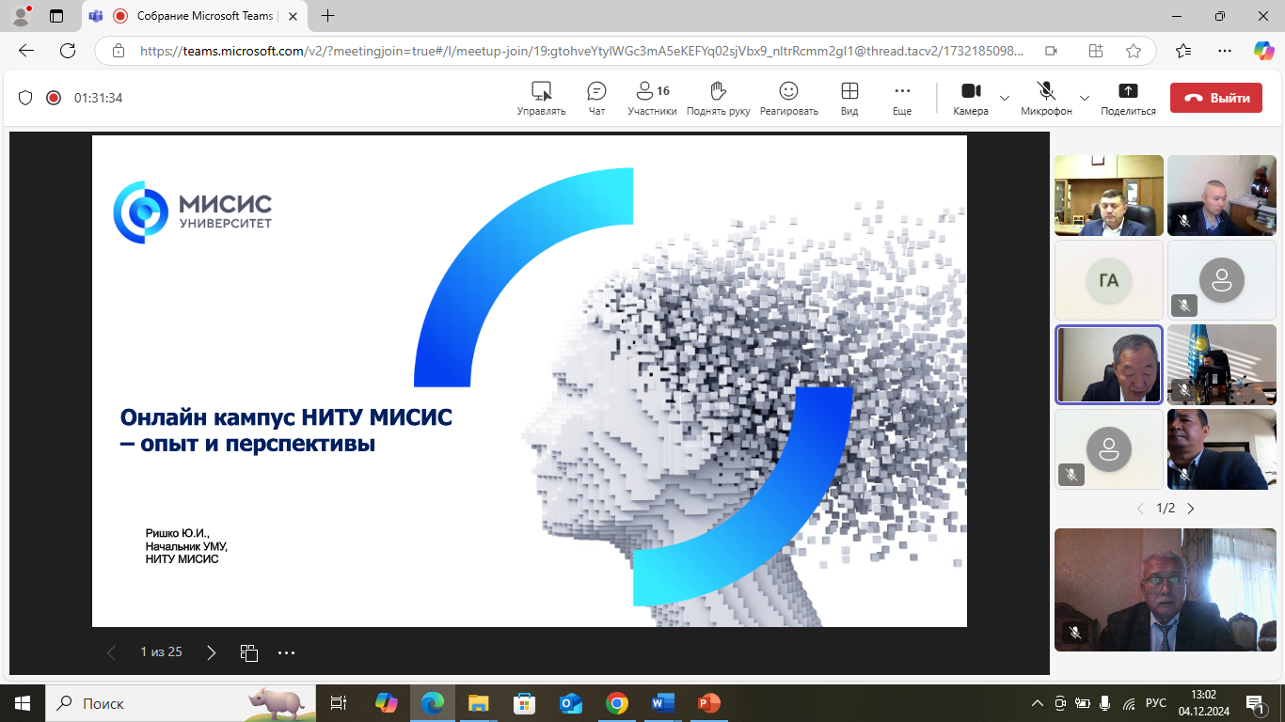Open Edge tab actions menu
Viewport: 1285px width, 722px height.
pos(56,16)
